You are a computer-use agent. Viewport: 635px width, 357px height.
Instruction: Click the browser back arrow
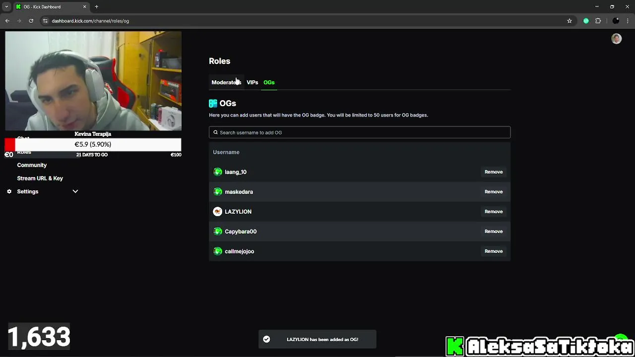[x=7, y=21]
